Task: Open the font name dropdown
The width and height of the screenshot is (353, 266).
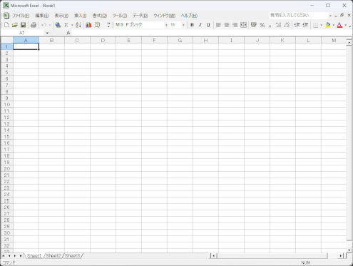Action: tap(166, 25)
